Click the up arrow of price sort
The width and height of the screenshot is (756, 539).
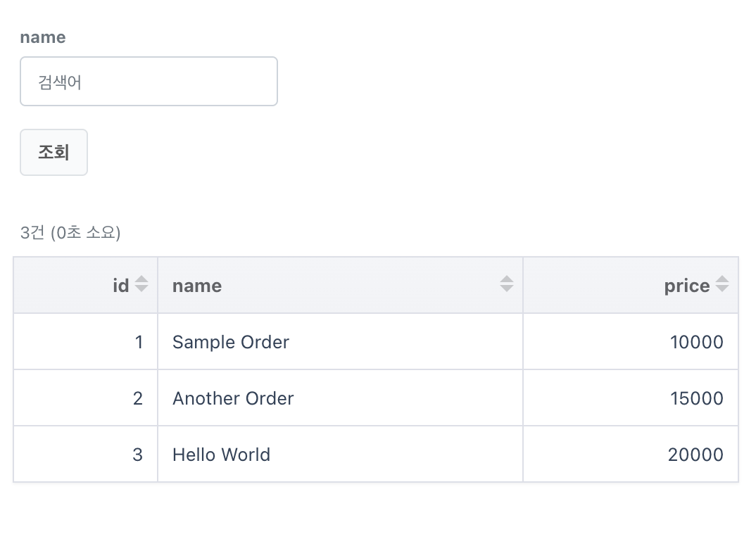pos(722,280)
